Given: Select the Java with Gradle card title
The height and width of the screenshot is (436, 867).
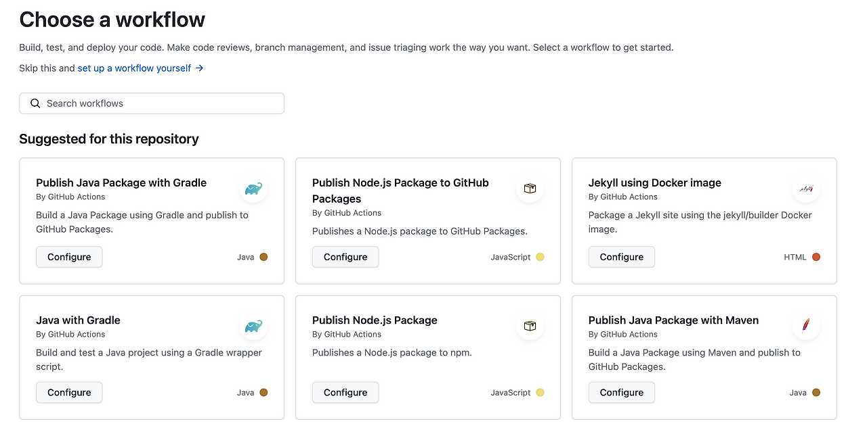Looking at the screenshot, I should (x=78, y=320).
